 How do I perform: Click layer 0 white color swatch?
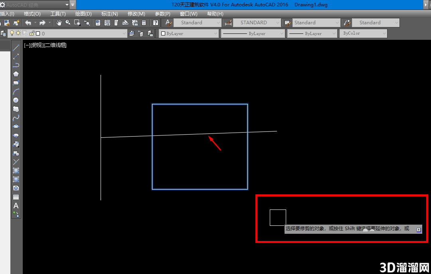click(38, 33)
